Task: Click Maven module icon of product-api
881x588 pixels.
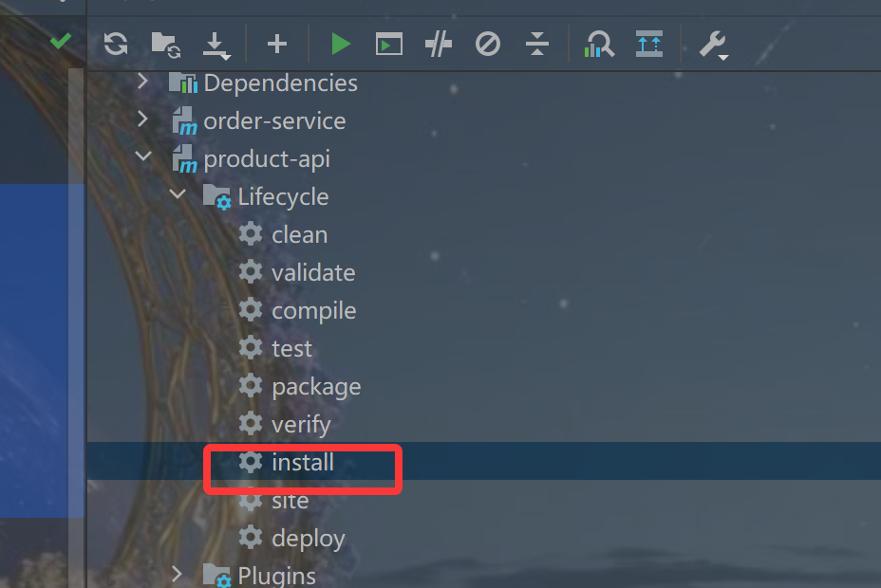Action: click(185, 159)
